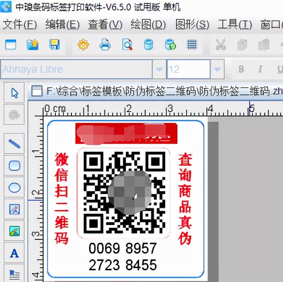Select the vector image insert tool
The image size is (283, 282).
14,209
